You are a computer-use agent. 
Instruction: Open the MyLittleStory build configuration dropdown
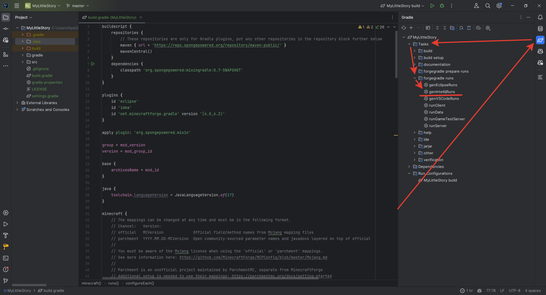402,6
